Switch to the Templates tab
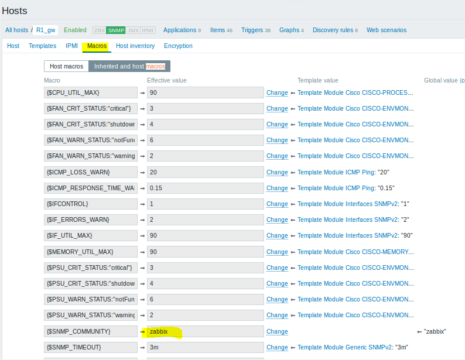This screenshot has width=465, height=360. click(x=42, y=46)
